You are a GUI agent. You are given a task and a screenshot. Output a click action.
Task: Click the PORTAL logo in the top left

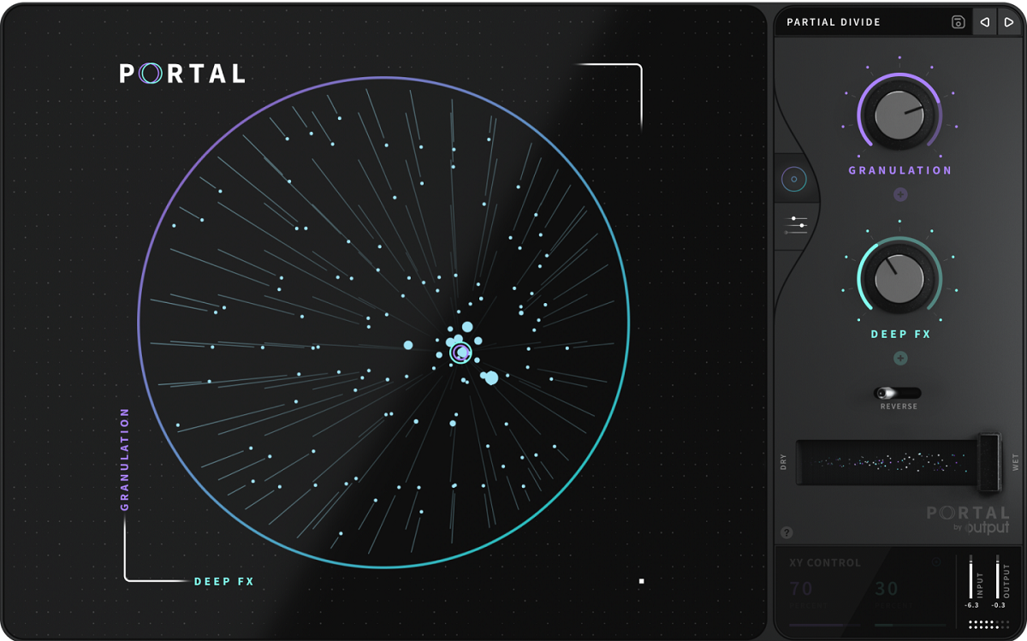[181, 74]
